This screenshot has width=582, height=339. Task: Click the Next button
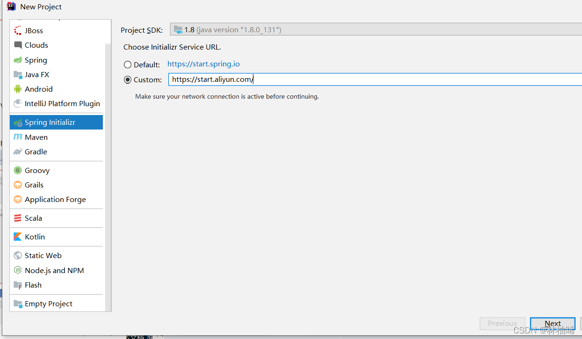pyautogui.click(x=553, y=324)
